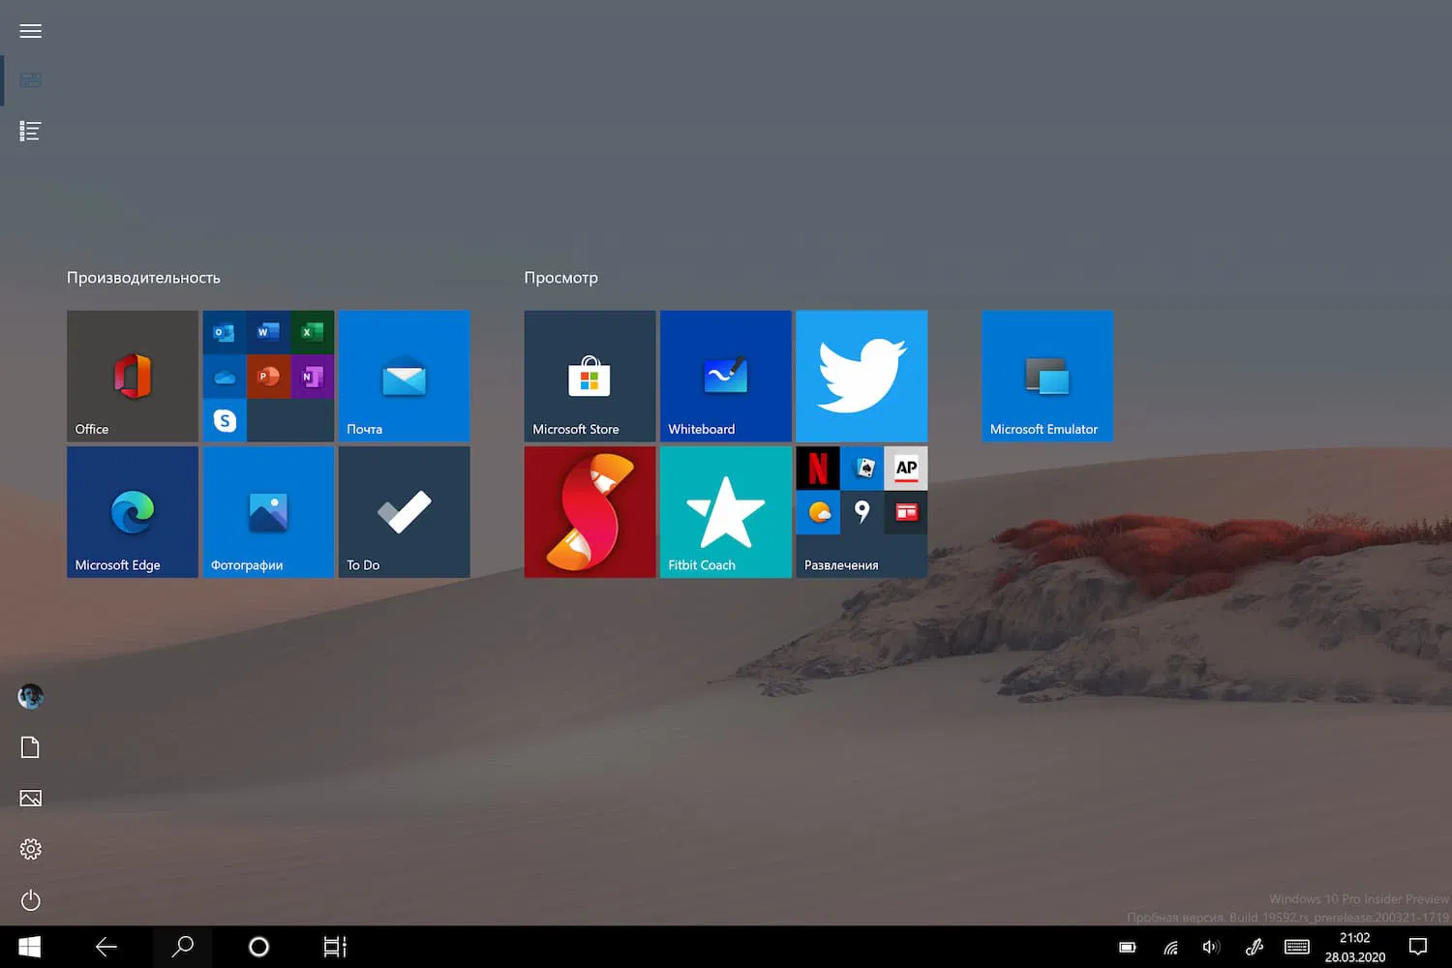Open Settings gear in Start sidebar
Image resolution: width=1452 pixels, height=968 pixels.
click(x=31, y=849)
